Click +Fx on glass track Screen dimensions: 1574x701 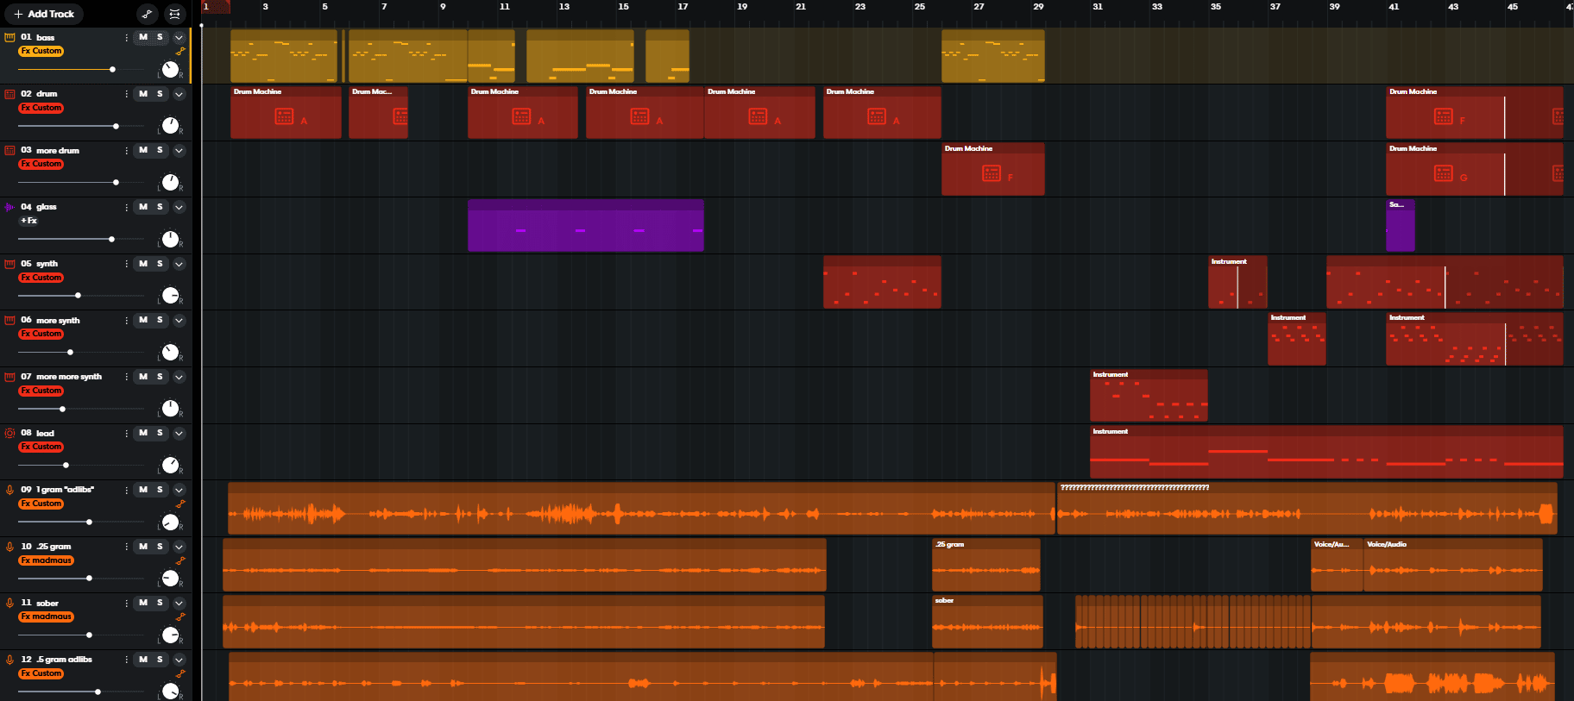(x=28, y=221)
